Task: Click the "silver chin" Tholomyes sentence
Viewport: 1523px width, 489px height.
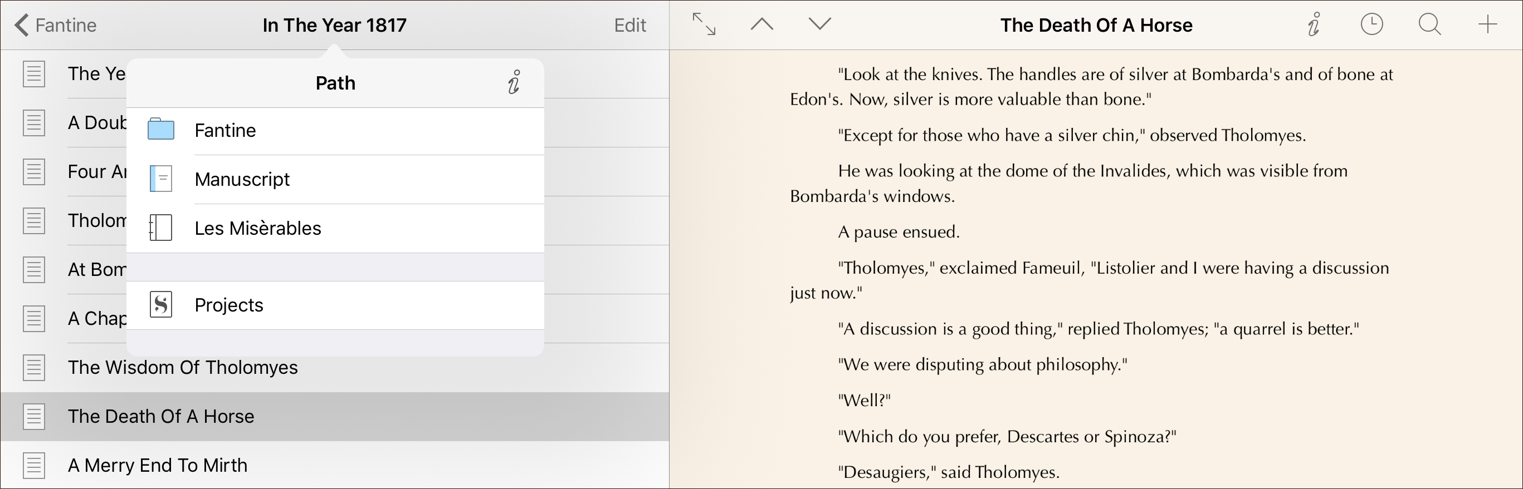Action: tap(1072, 136)
